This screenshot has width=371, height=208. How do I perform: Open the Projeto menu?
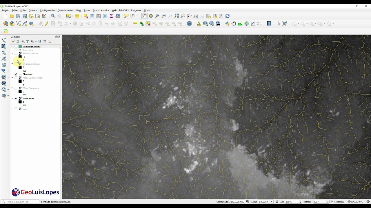6,10
